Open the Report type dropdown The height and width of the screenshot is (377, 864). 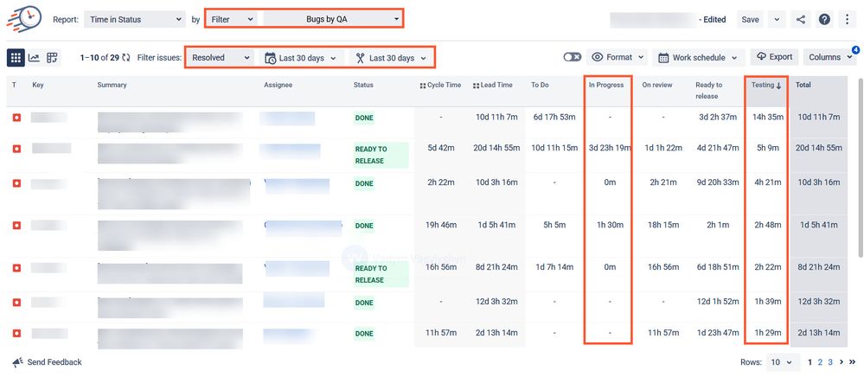[x=135, y=19]
